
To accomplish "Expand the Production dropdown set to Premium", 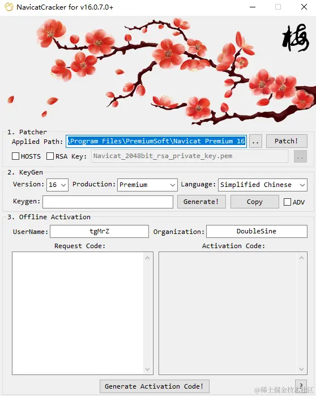I will [147, 185].
